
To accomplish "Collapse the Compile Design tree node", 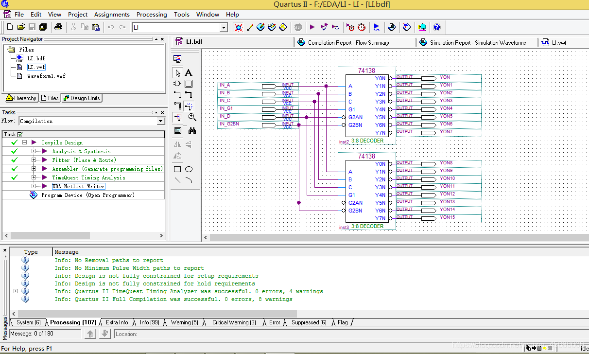I will coord(24,142).
